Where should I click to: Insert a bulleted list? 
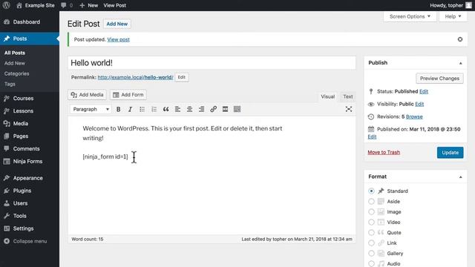[142, 109]
